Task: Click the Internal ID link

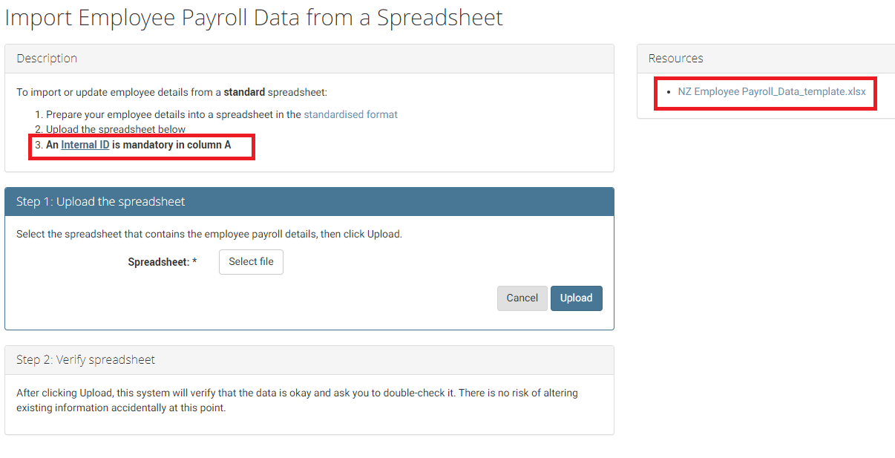Action: [x=85, y=145]
